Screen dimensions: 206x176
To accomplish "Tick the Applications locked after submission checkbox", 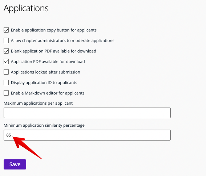I will 6,72.
